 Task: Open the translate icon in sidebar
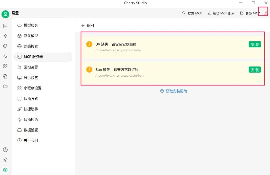point(5,56)
